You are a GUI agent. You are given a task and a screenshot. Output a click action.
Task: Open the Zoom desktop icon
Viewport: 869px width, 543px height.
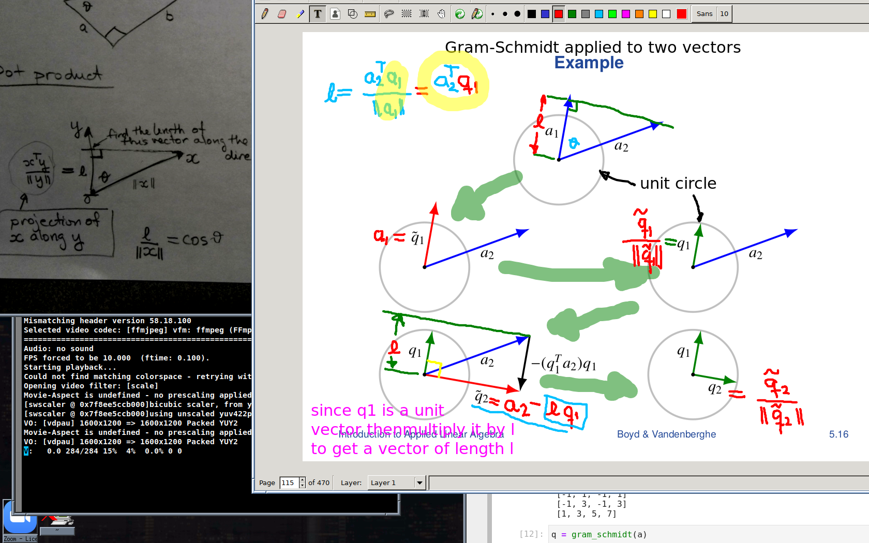pos(20,520)
